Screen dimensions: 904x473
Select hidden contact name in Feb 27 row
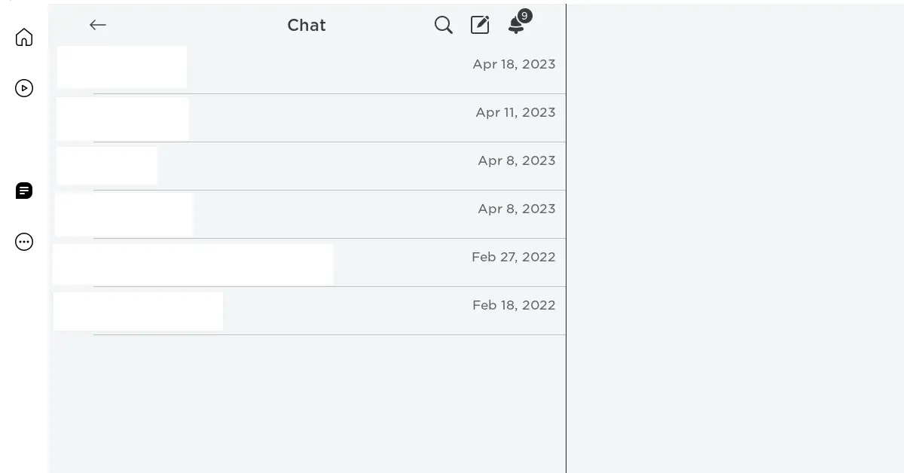193,264
